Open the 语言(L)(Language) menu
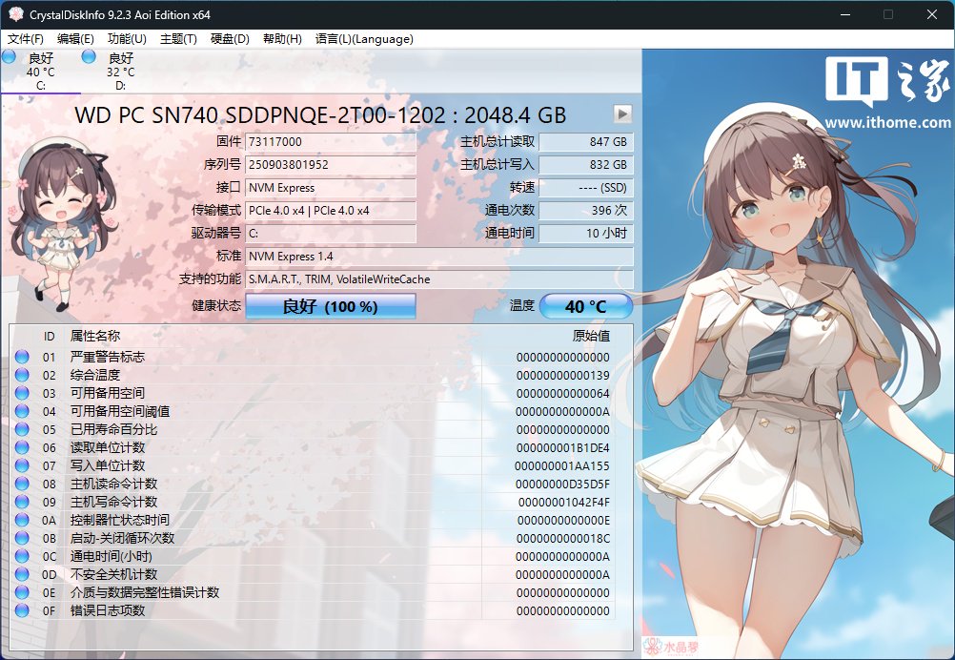This screenshot has width=955, height=660. [x=364, y=39]
